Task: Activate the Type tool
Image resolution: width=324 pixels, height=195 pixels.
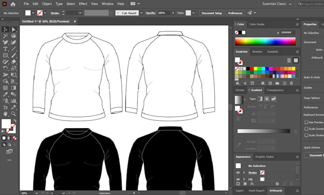Action: pos(5,49)
